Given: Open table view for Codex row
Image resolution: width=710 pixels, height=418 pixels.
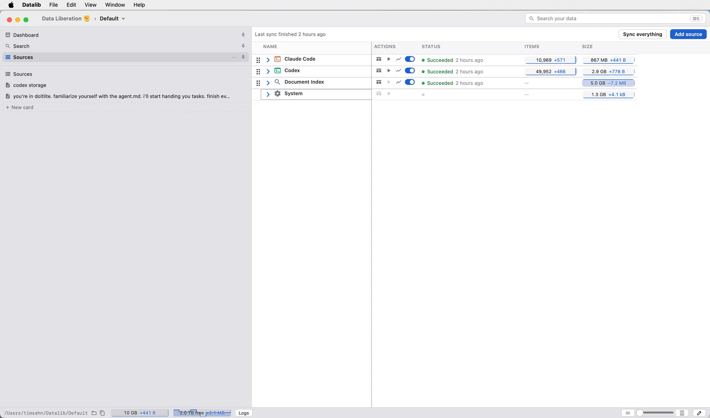Looking at the screenshot, I should [379, 70].
